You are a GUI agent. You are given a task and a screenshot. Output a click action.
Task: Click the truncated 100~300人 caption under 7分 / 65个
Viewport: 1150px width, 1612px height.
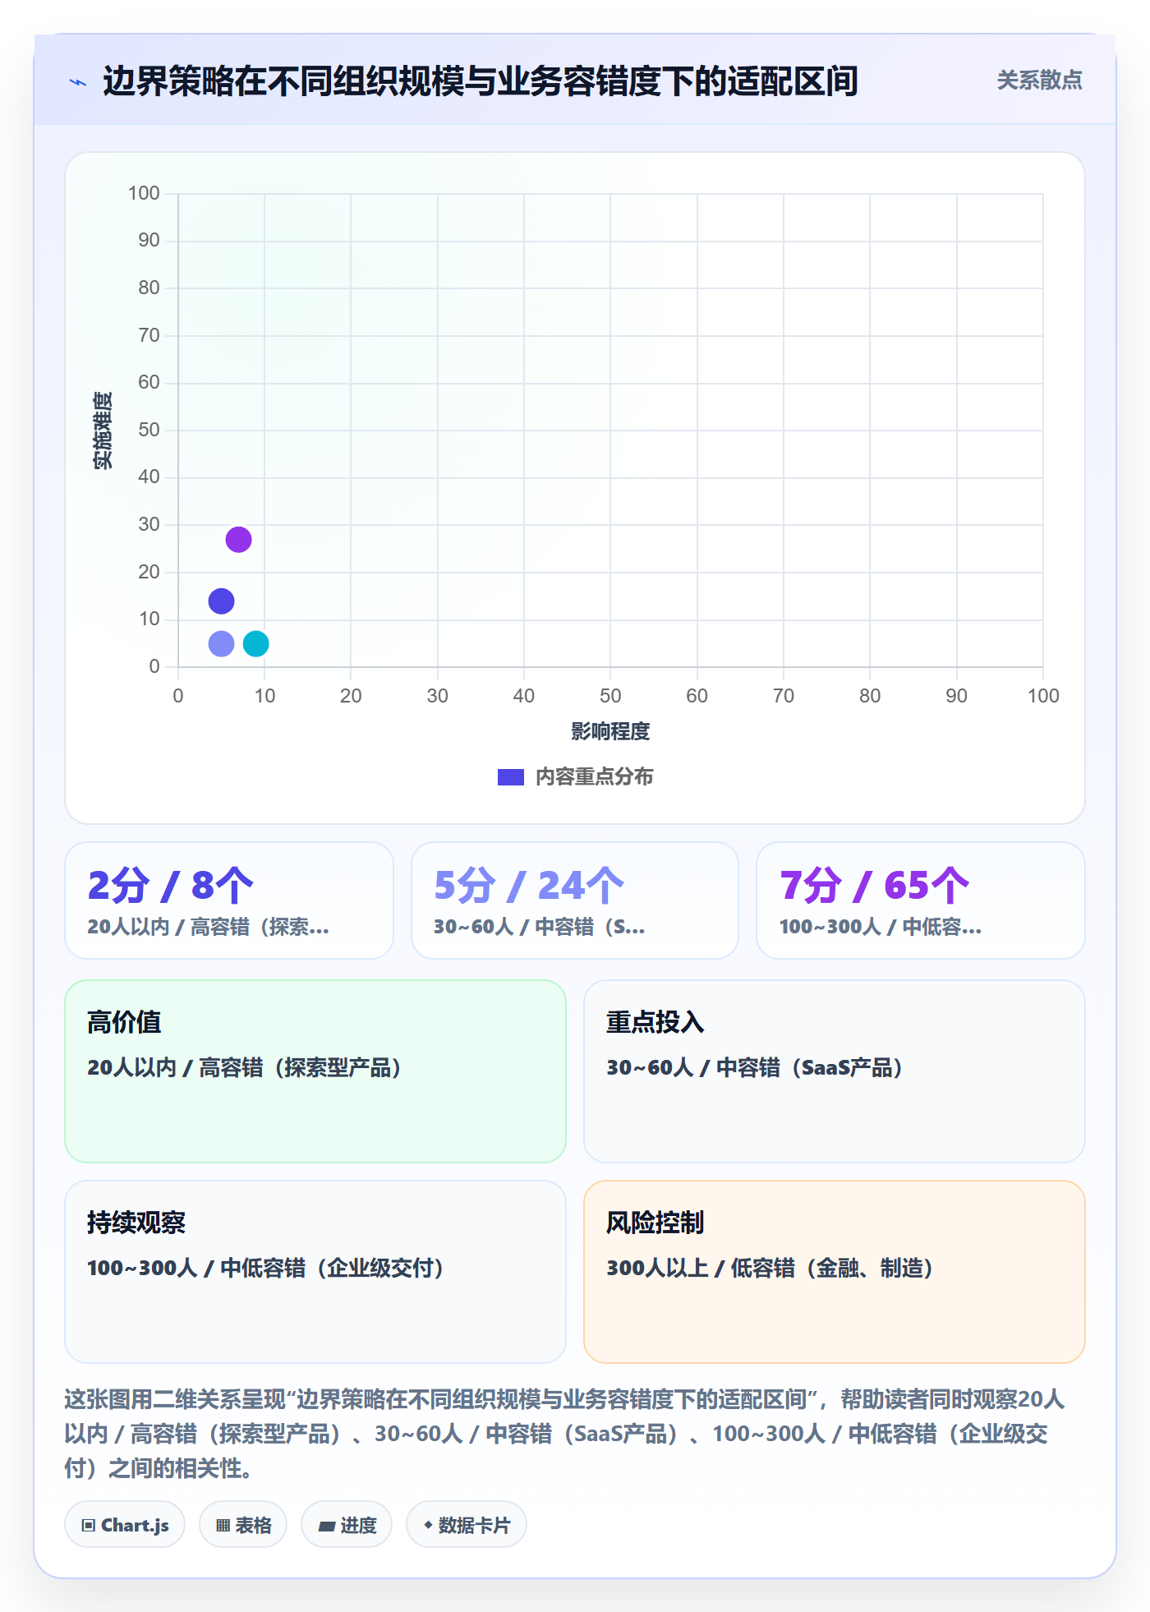[x=881, y=928]
